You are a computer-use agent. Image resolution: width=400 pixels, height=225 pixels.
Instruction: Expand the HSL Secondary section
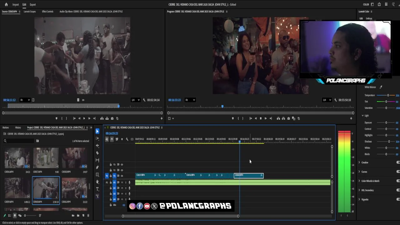tap(359, 190)
